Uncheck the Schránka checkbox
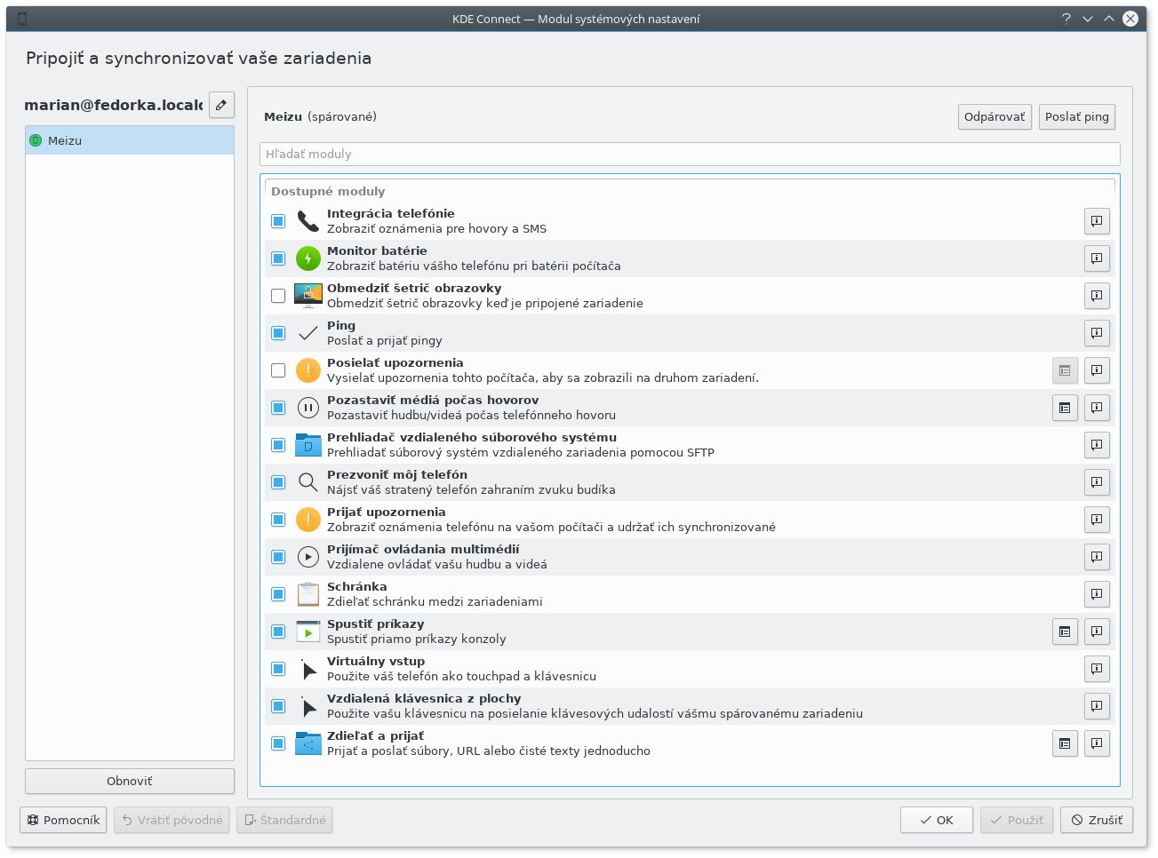The image size is (1158, 858). click(278, 594)
